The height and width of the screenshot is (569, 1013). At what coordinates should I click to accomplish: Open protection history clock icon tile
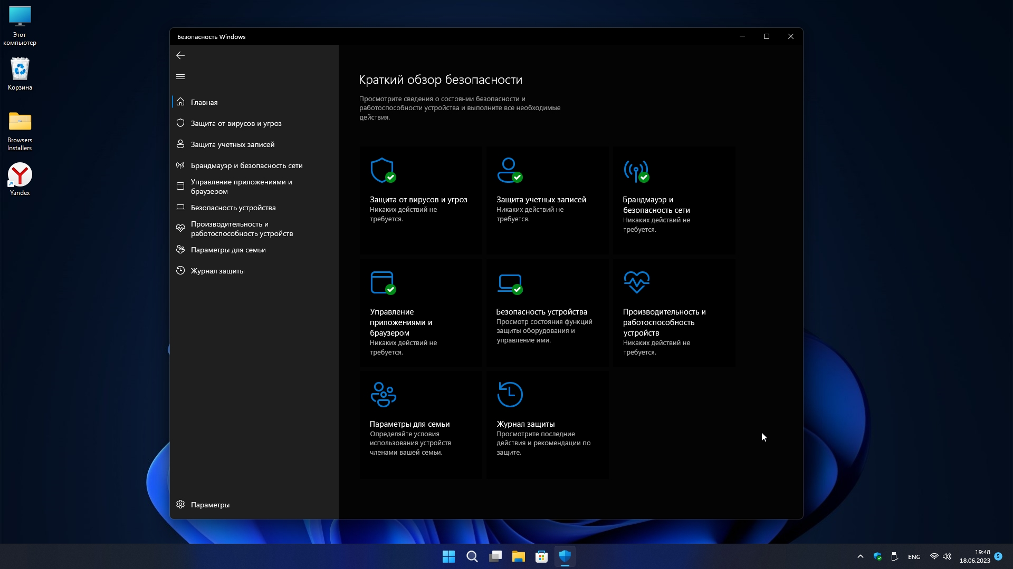(x=510, y=395)
